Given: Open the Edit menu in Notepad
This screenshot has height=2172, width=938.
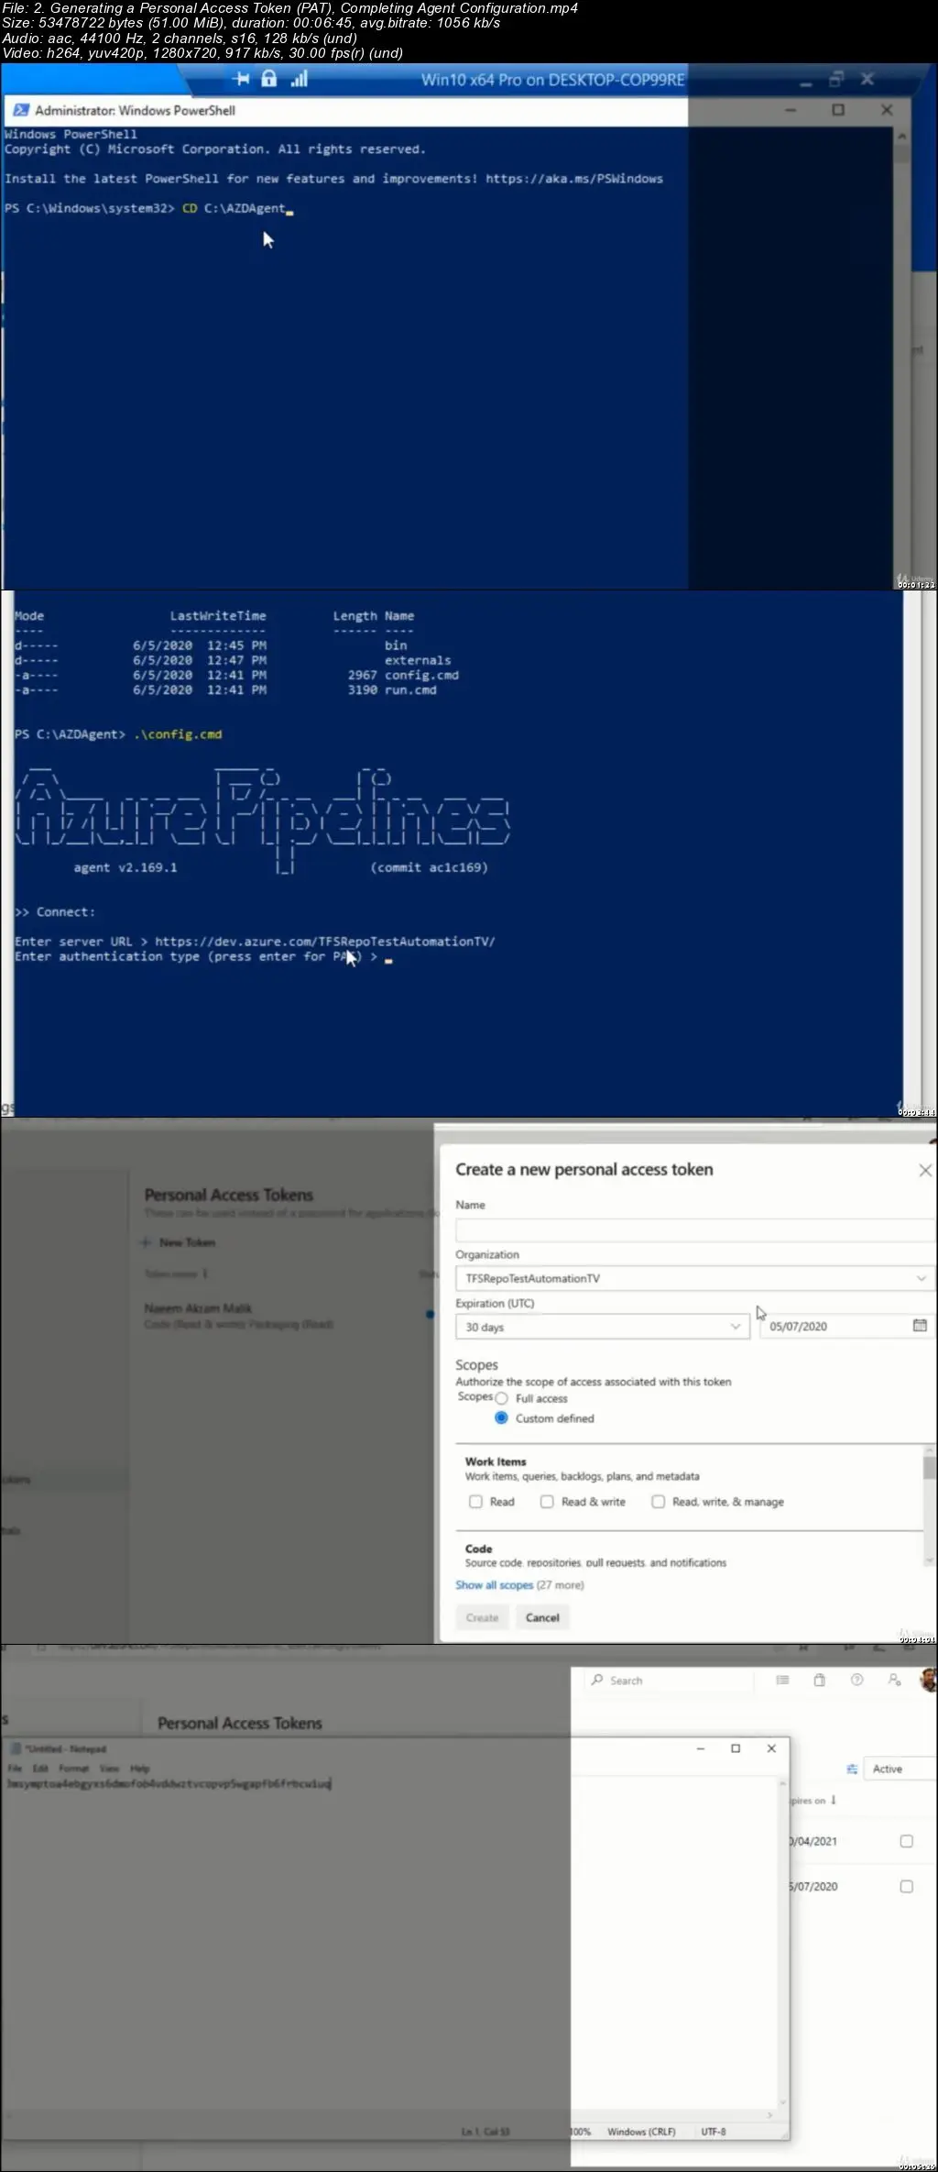Looking at the screenshot, I should pos(40,1769).
